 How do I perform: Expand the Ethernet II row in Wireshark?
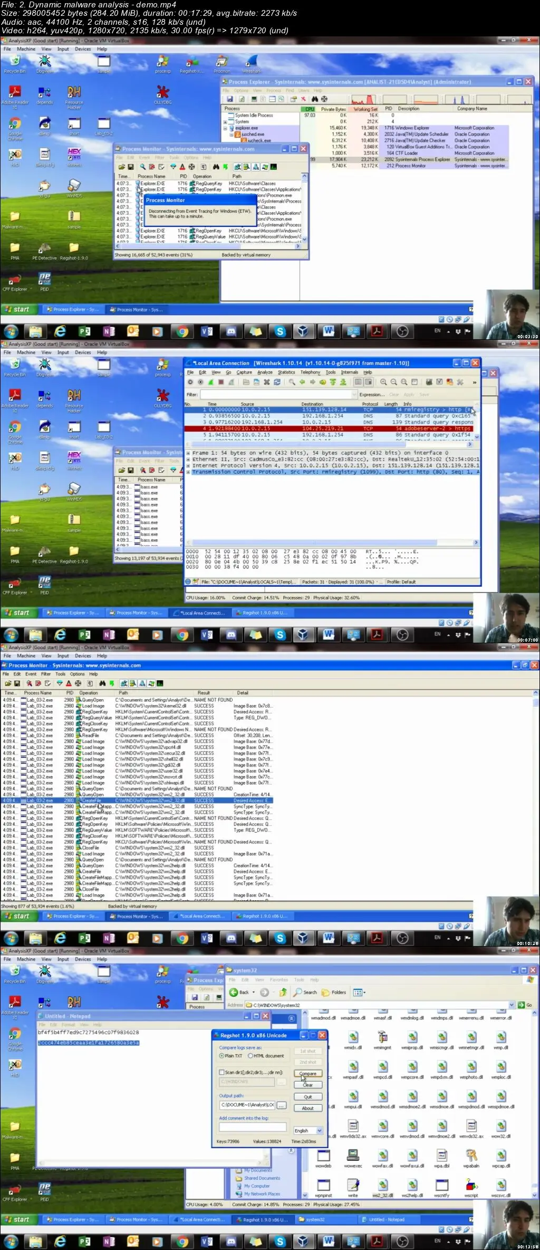pyautogui.click(x=188, y=459)
